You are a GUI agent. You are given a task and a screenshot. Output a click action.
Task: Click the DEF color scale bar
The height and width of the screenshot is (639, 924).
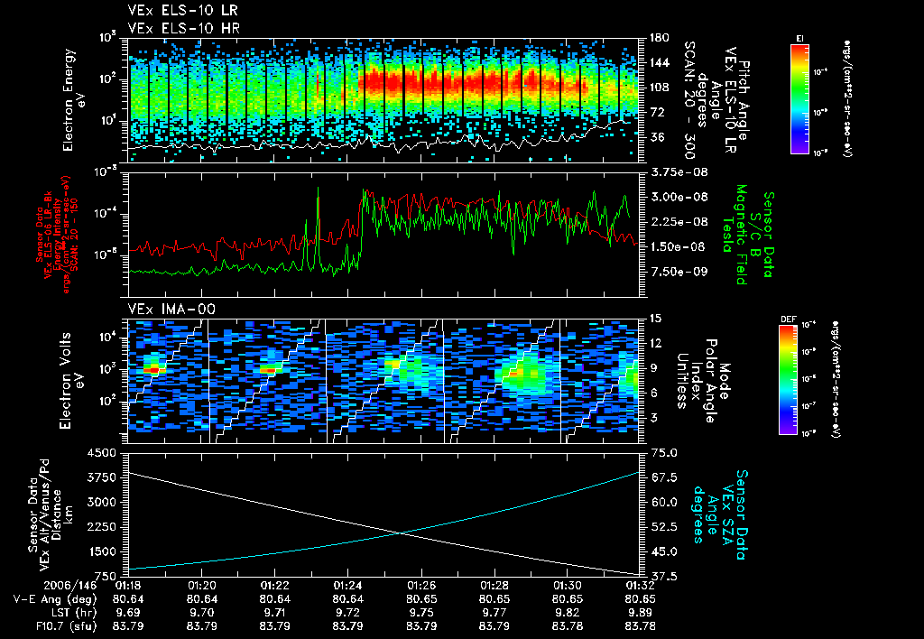pos(788,380)
